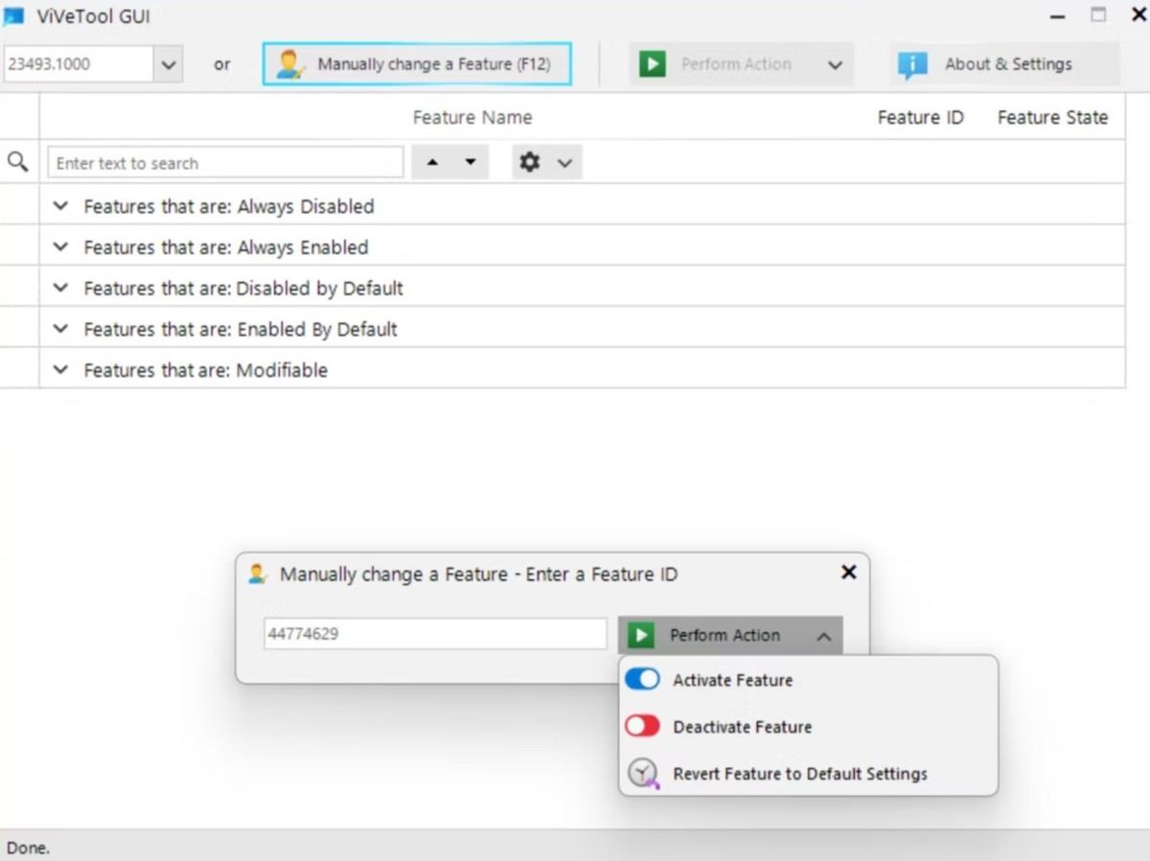This screenshot has height=861, width=1150.
Task: Click the Manually change a Feature (F12) button
Action: (417, 64)
